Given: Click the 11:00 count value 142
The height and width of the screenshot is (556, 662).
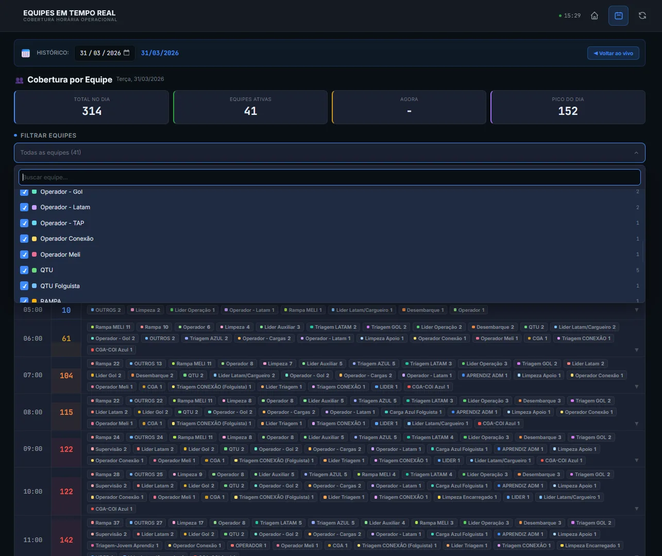Looking at the screenshot, I should click(x=66, y=540).
